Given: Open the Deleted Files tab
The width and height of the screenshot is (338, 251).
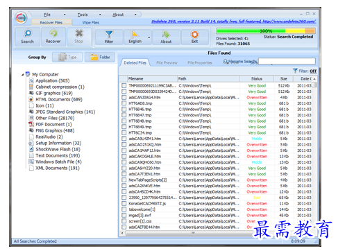Looking at the screenshot, I should coord(135,62).
